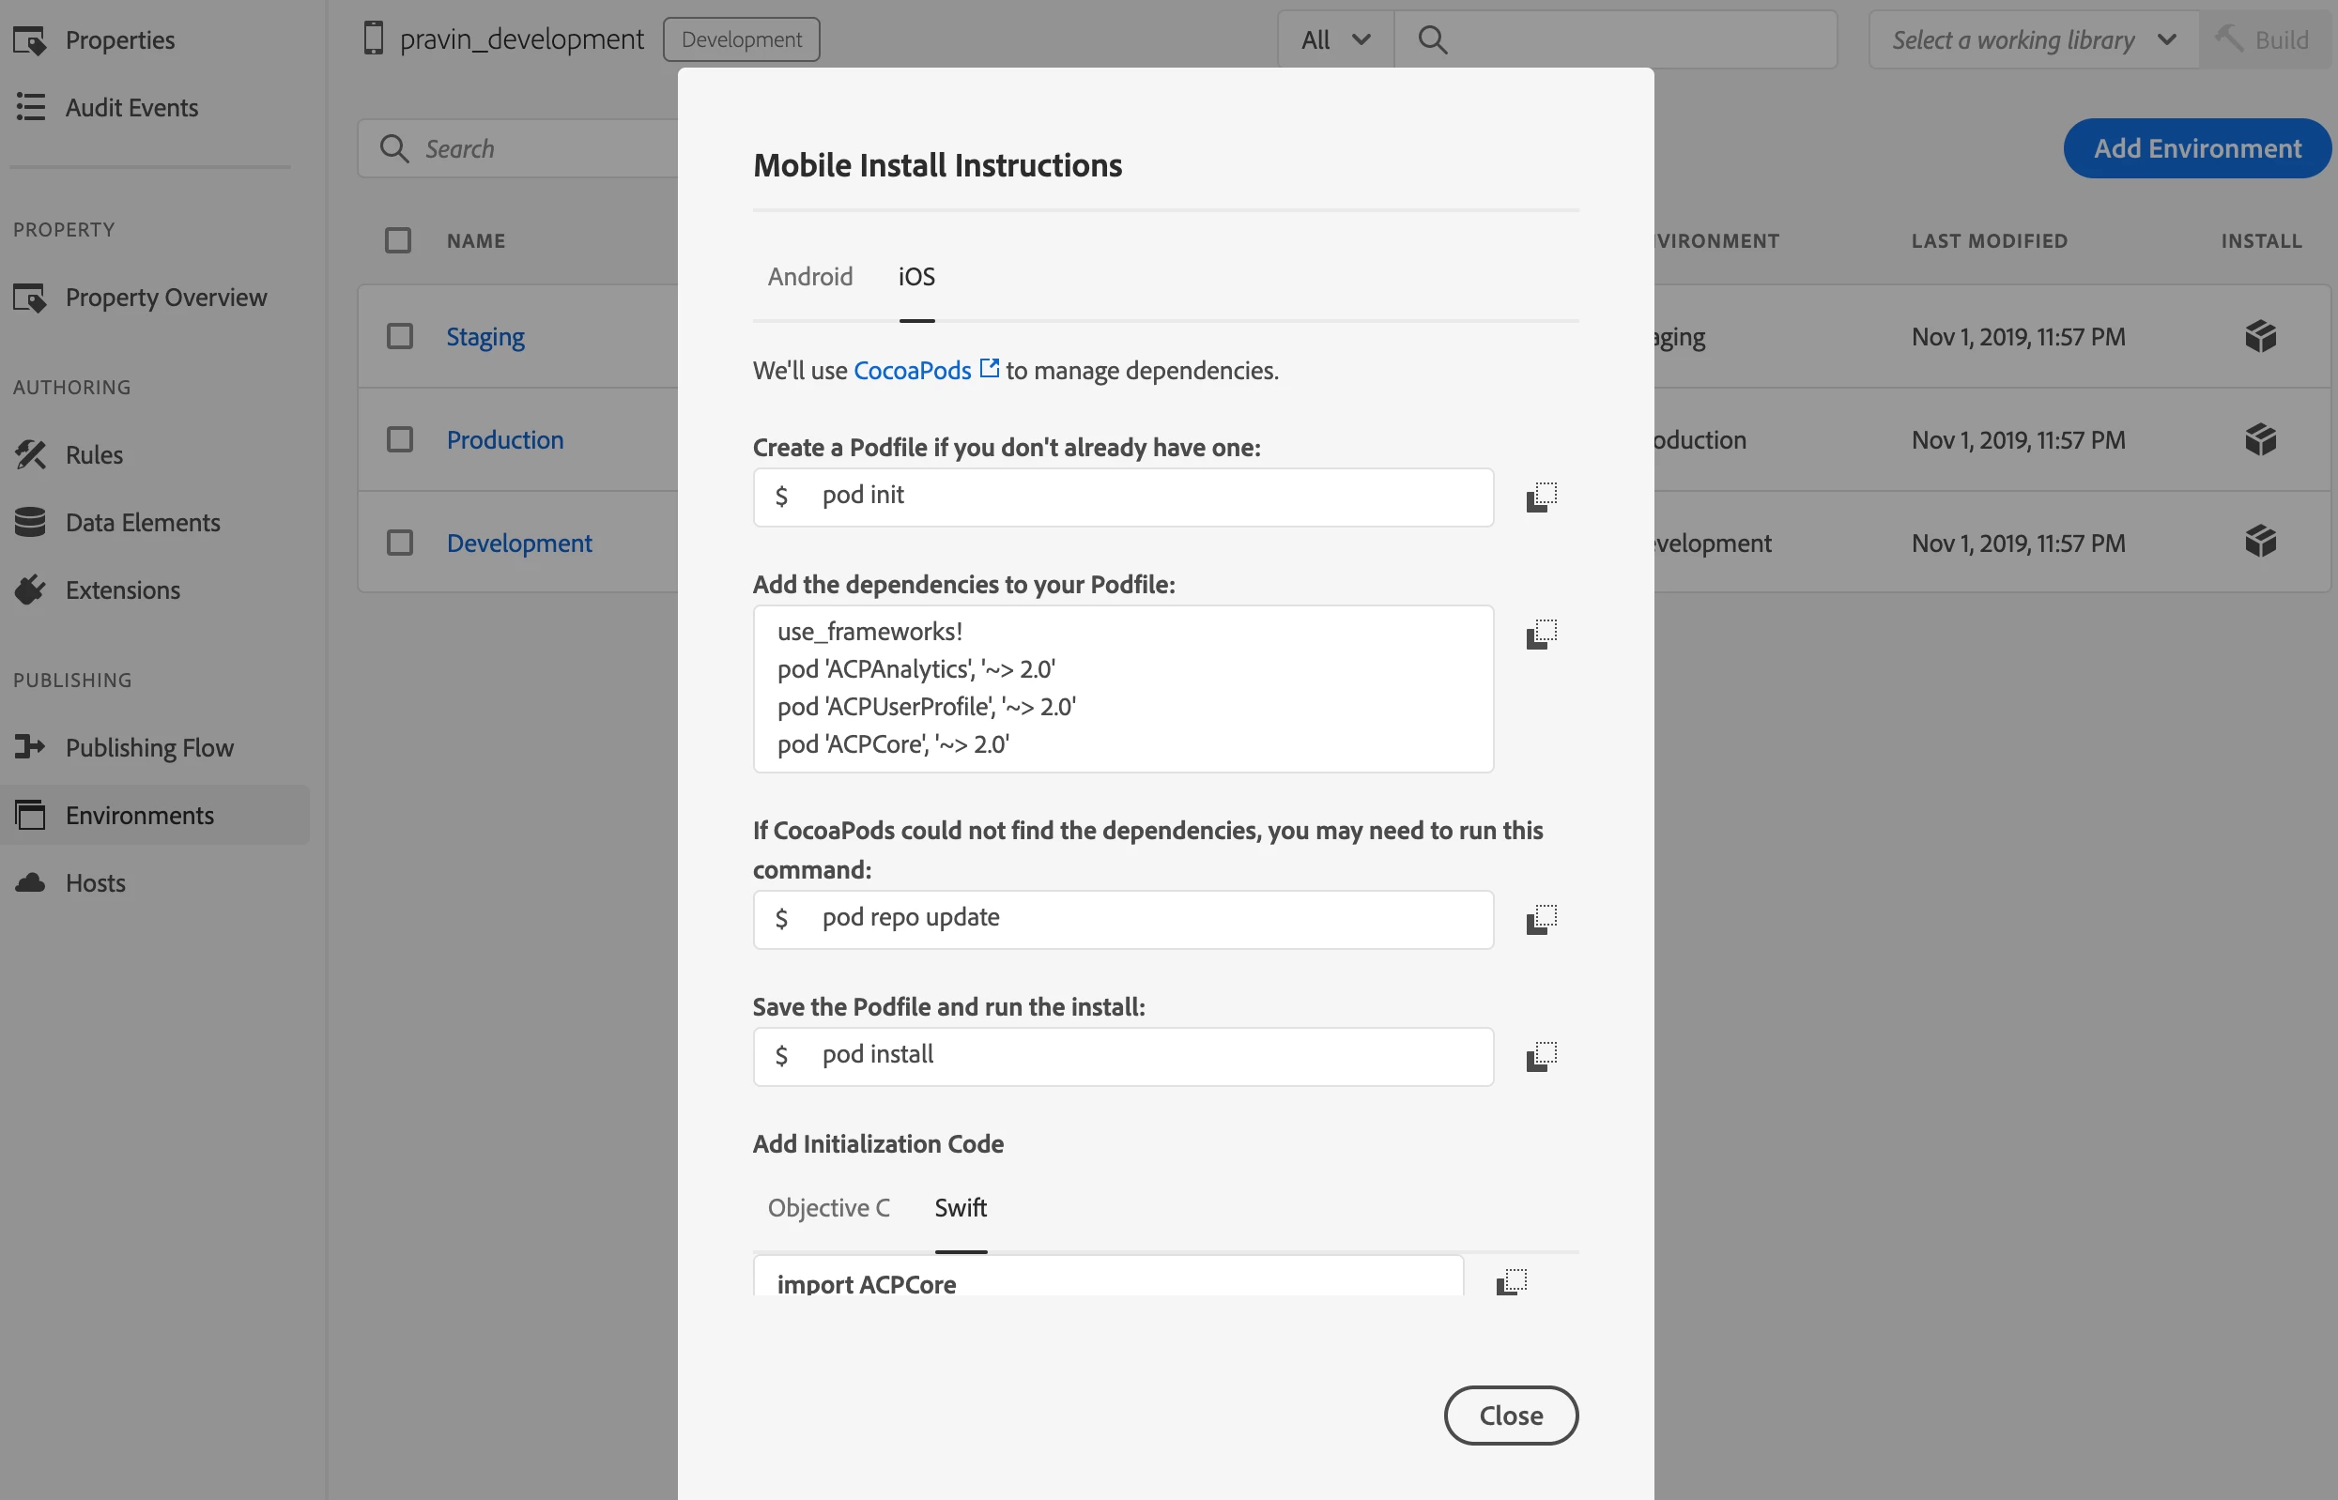Click the Extensions plug icon in sidebar
2338x1500 pixels.
(30, 590)
